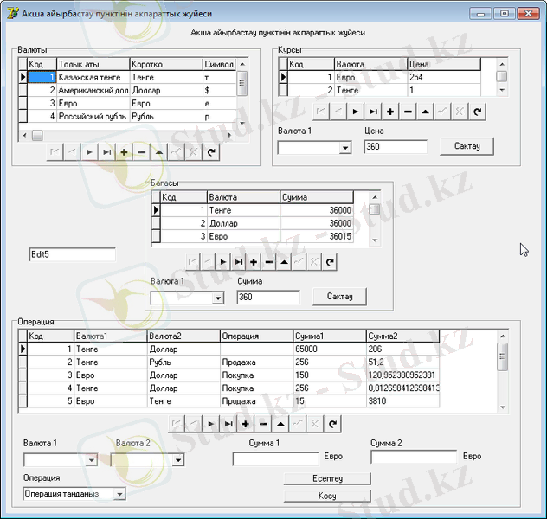Open the Валюта 2 dropdown in Операция panel
This screenshot has width=547, height=519.
pos(178,460)
